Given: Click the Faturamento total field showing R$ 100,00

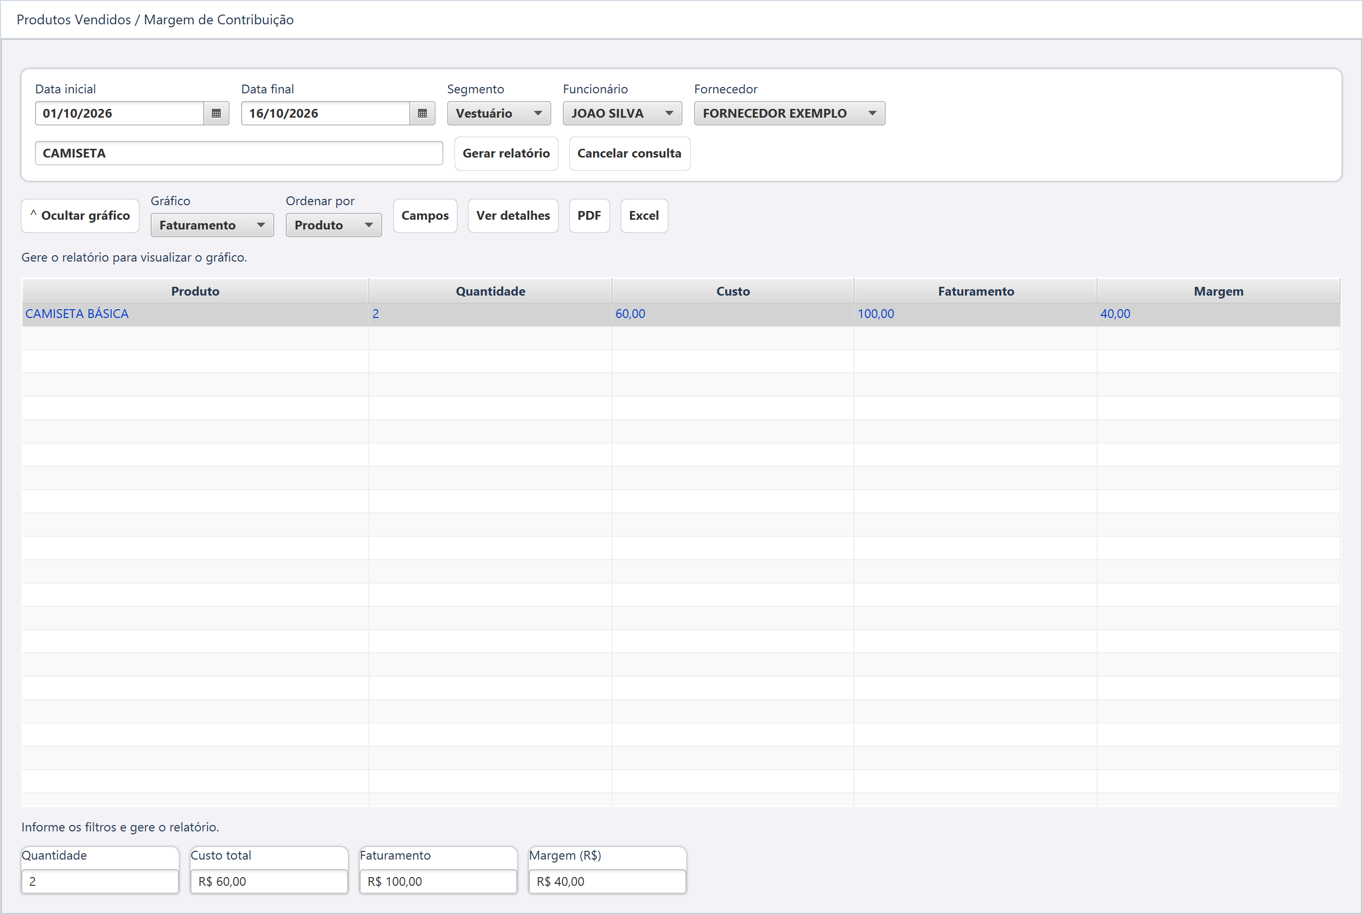Looking at the screenshot, I should (439, 881).
